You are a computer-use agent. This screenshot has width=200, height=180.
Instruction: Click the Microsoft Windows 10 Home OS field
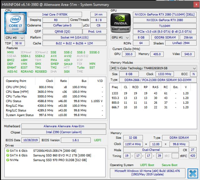click(x=147, y=172)
